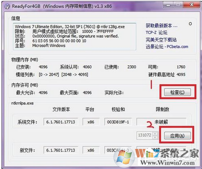Click the 平台 column header
This screenshot has height=169, width=202.
click(x=90, y=109)
